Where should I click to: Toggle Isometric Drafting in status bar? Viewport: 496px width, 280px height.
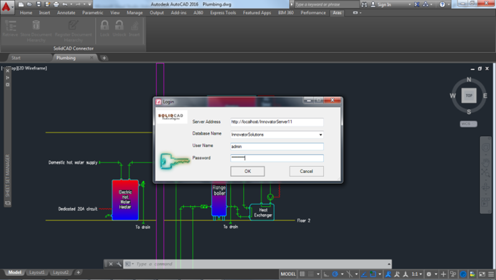click(349, 274)
